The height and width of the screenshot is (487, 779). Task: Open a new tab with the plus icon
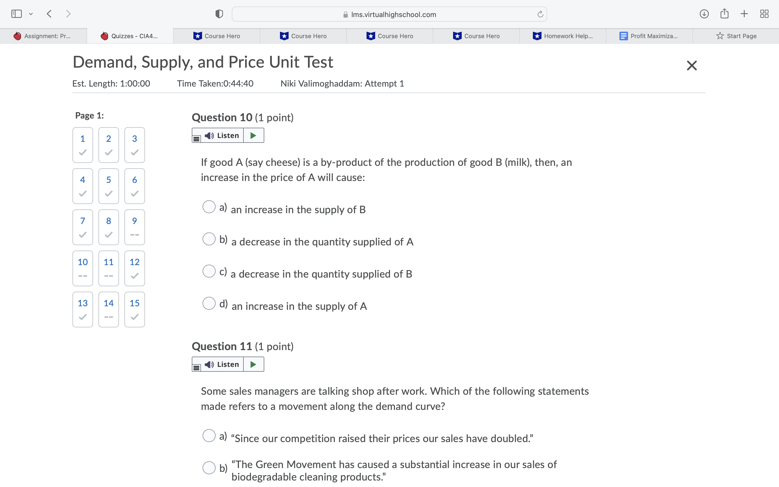[x=744, y=14]
